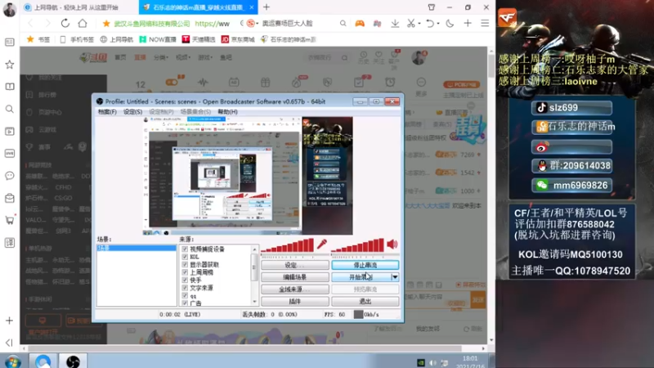Select the highlighted scene in 场景 list
Screen dimensions: 654x368
tap(137, 248)
